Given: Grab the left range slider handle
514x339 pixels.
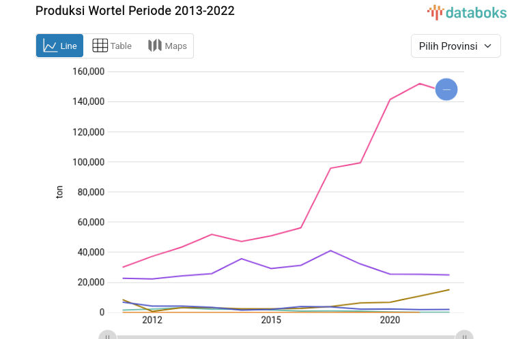Looking at the screenshot, I should pos(107,335).
